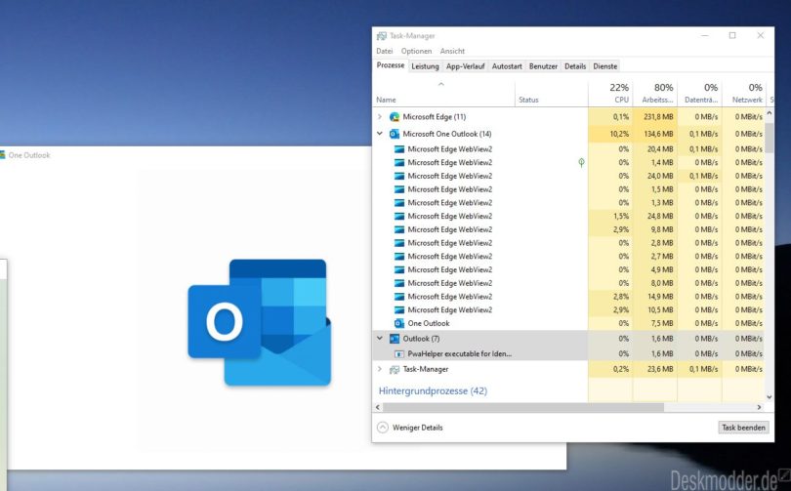
Task: Click the WebView2 icon in the 10,5 MB row
Action: [x=399, y=310]
